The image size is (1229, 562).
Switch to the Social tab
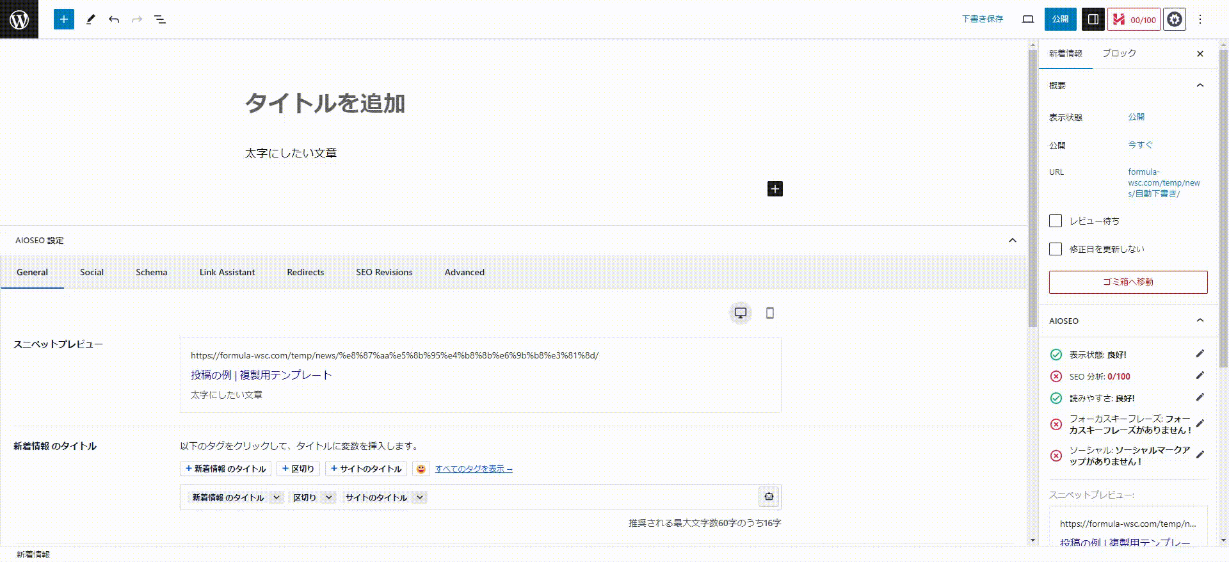click(x=92, y=272)
